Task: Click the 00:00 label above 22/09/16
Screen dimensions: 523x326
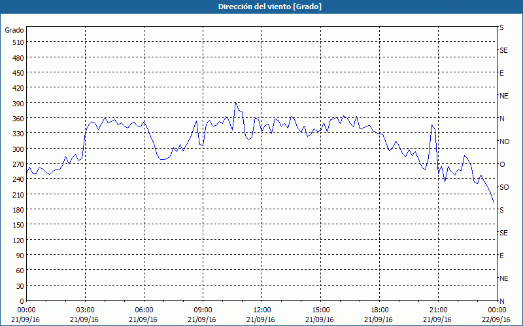Action: tap(497, 310)
